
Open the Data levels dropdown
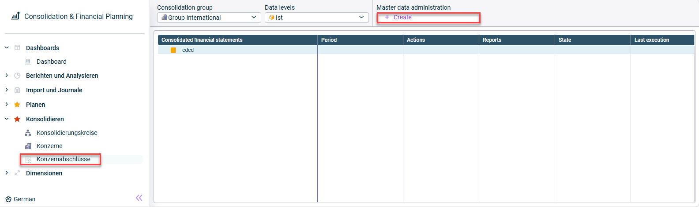[x=316, y=18]
